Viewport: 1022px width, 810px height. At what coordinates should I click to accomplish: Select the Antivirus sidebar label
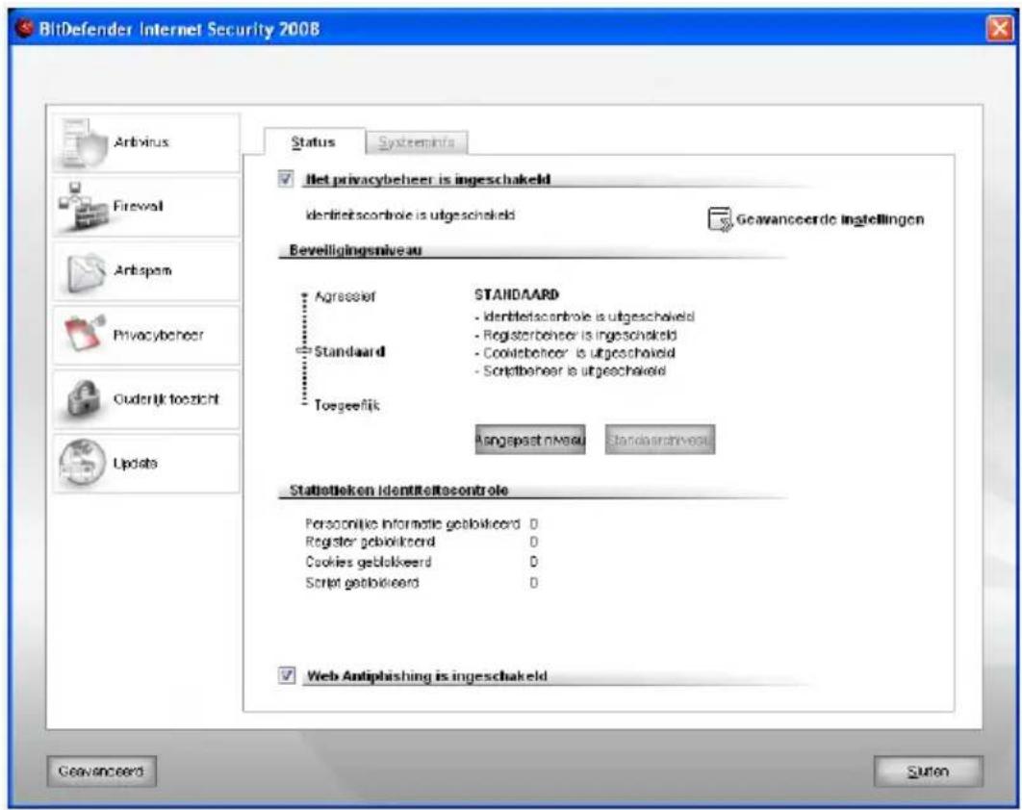(141, 142)
